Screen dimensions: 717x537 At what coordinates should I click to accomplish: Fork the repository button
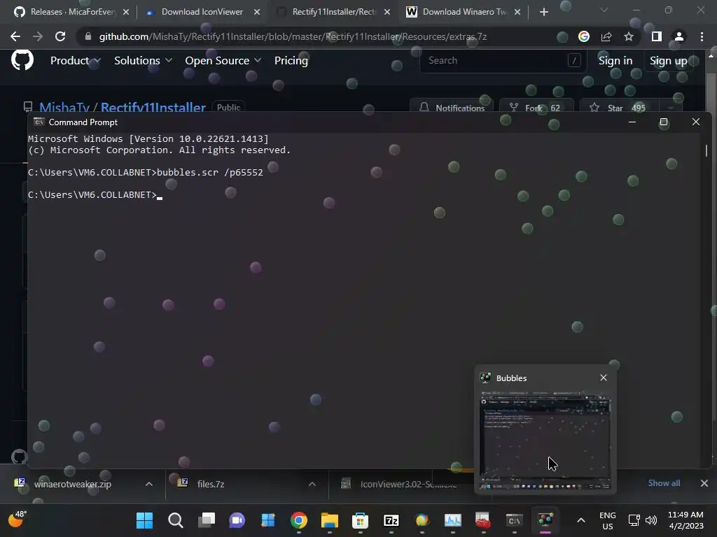click(x=536, y=108)
